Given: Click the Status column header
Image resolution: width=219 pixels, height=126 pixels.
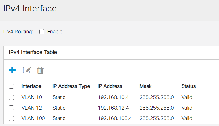Looking at the screenshot, I should (x=188, y=86).
